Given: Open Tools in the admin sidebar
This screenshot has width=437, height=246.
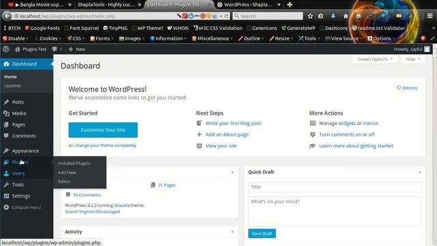Looking at the screenshot, I should 18,184.
